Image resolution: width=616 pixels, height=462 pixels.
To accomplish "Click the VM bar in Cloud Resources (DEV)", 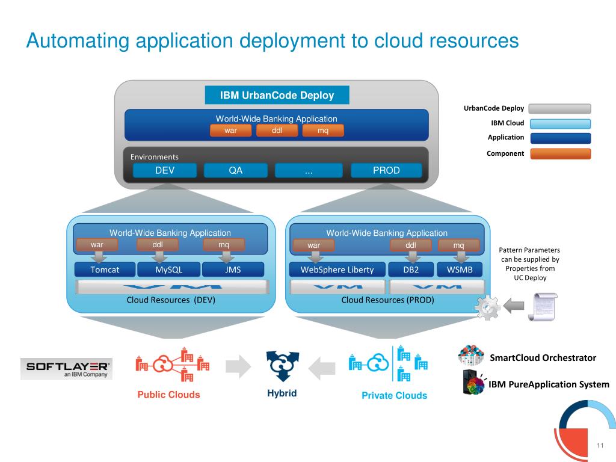I will click(173, 287).
